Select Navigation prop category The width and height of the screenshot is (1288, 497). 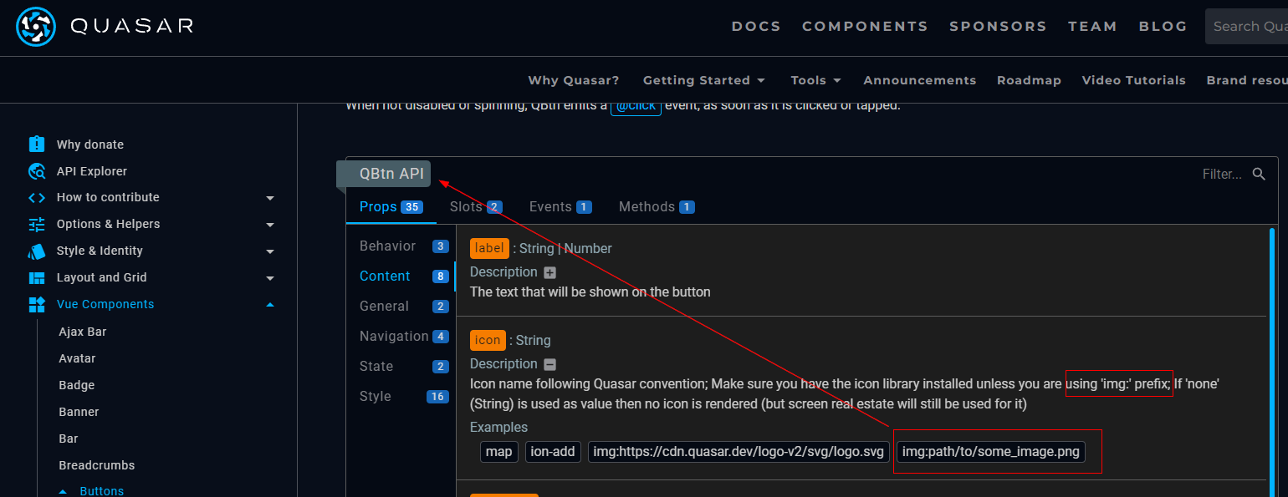click(x=401, y=337)
